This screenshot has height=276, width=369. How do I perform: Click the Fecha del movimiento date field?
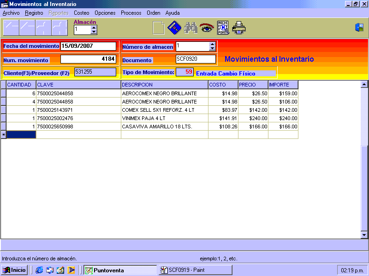[88, 46]
